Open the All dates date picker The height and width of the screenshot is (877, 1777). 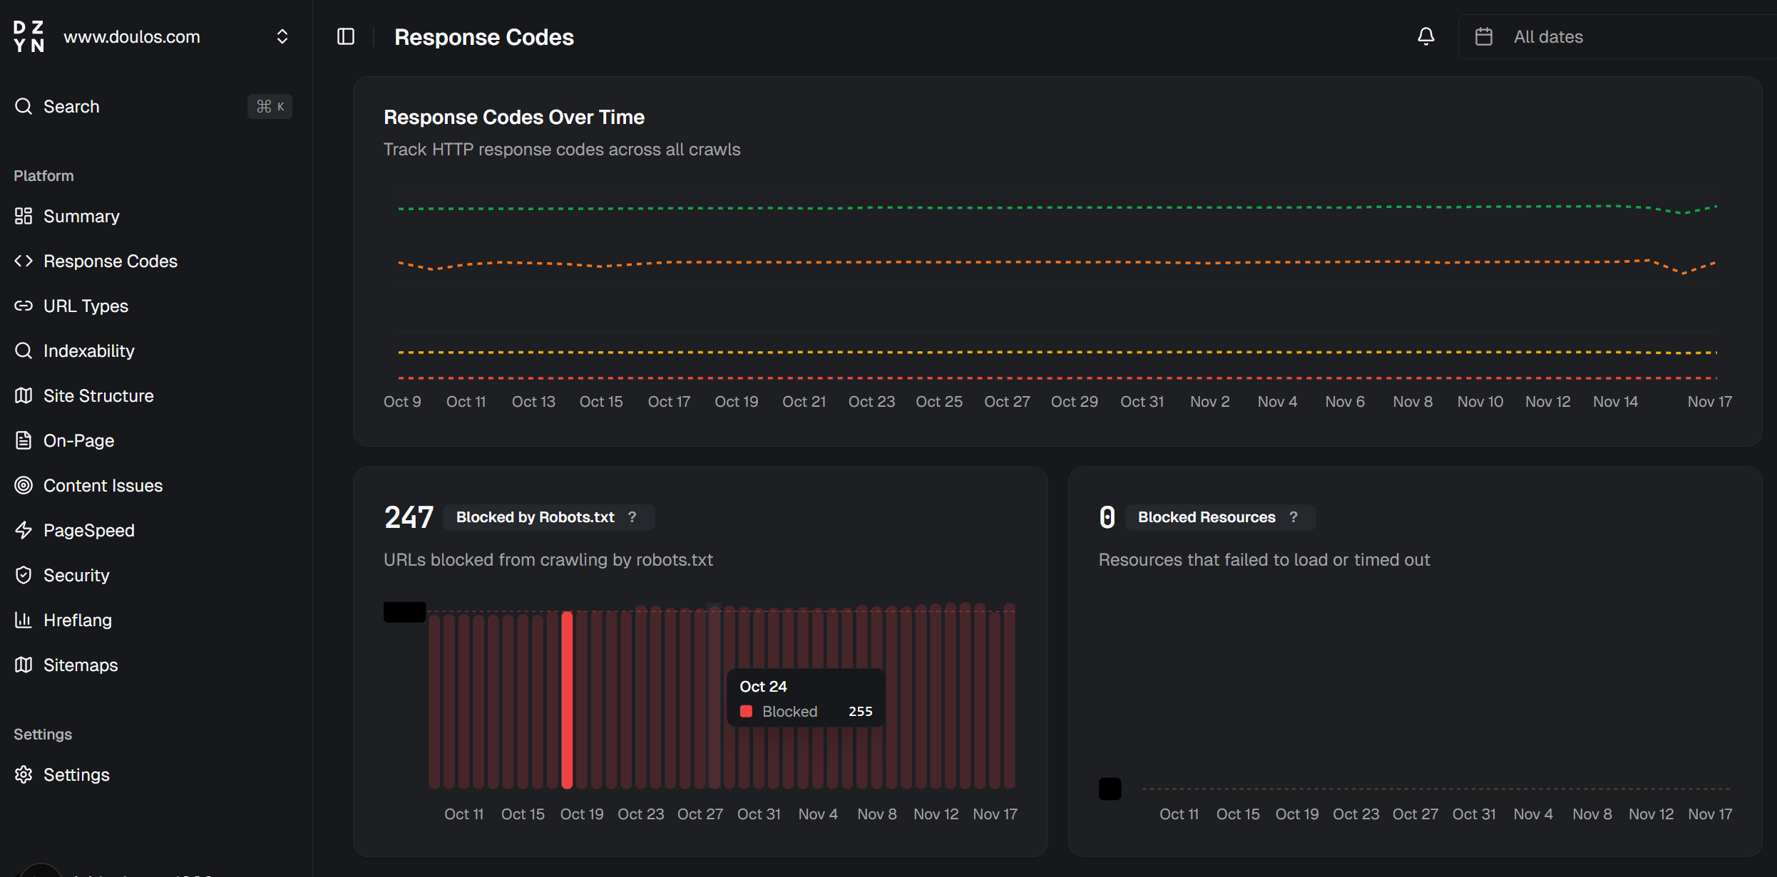click(1547, 36)
